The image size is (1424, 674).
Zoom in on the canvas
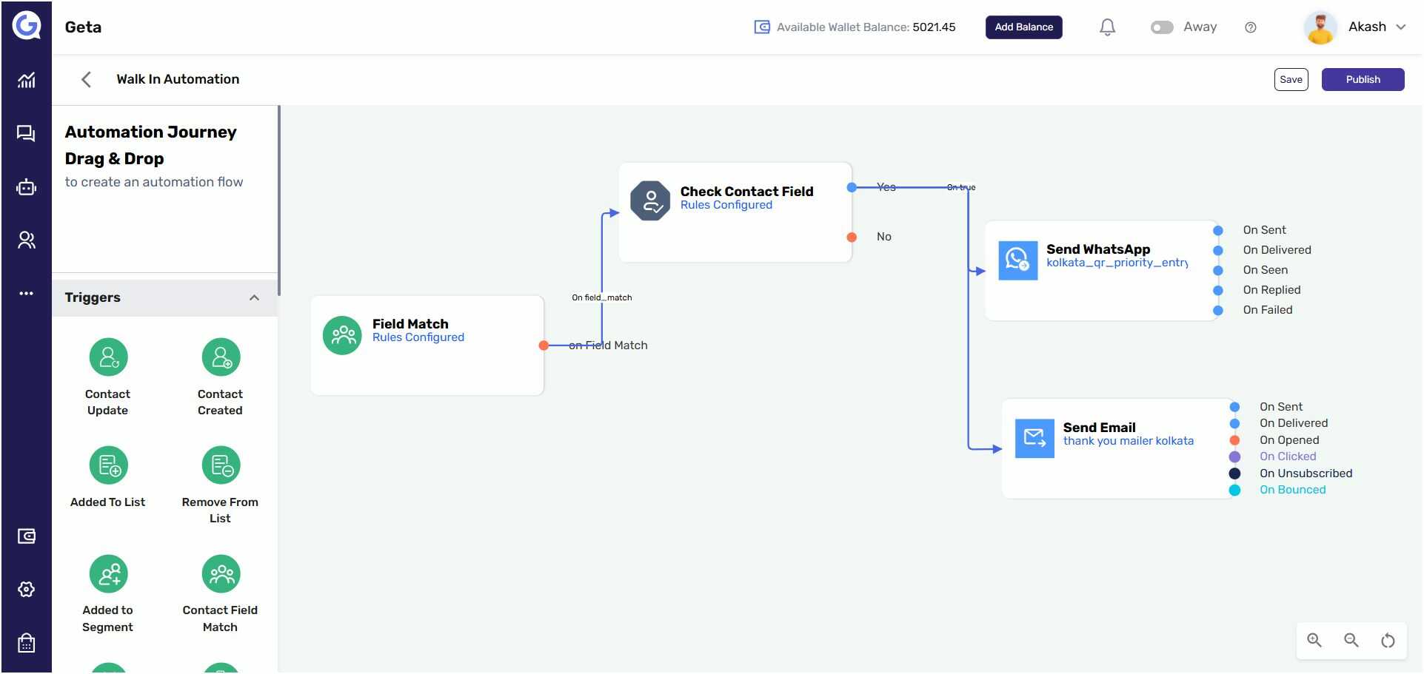point(1314,641)
